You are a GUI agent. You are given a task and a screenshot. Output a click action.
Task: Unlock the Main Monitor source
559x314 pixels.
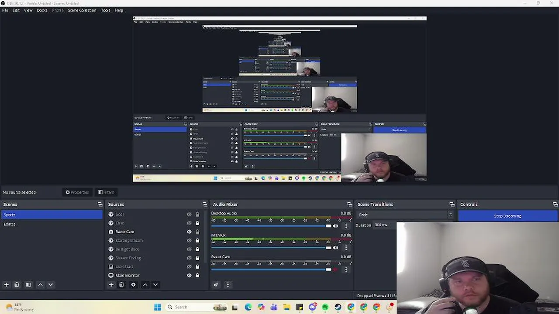click(x=197, y=275)
